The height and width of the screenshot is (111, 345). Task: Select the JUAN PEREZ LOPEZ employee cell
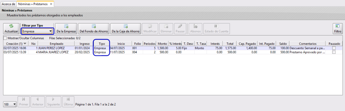56,48
